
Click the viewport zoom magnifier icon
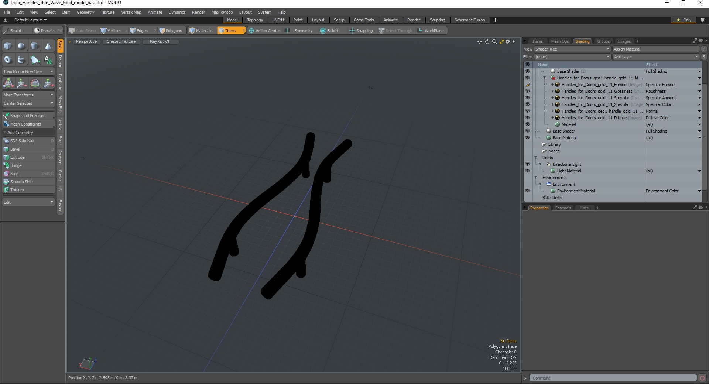(494, 42)
